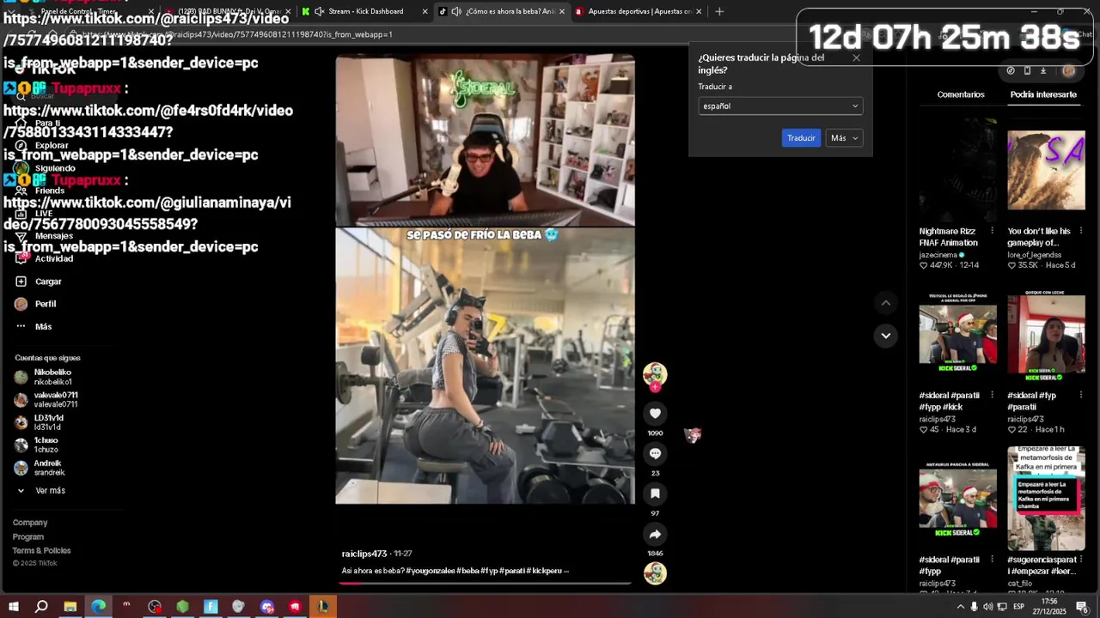The height and width of the screenshot is (618, 1100).
Task: Open the spinning sound disc icon
Action: click(655, 573)
